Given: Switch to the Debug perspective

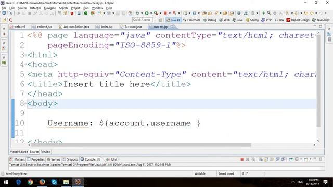Looking at the screenshot, I should click(210, 20).
